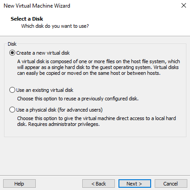This screenshot has width=190, height=190.
Task: Click the virtual disk description paragraph
Action: tap(98, 67)
